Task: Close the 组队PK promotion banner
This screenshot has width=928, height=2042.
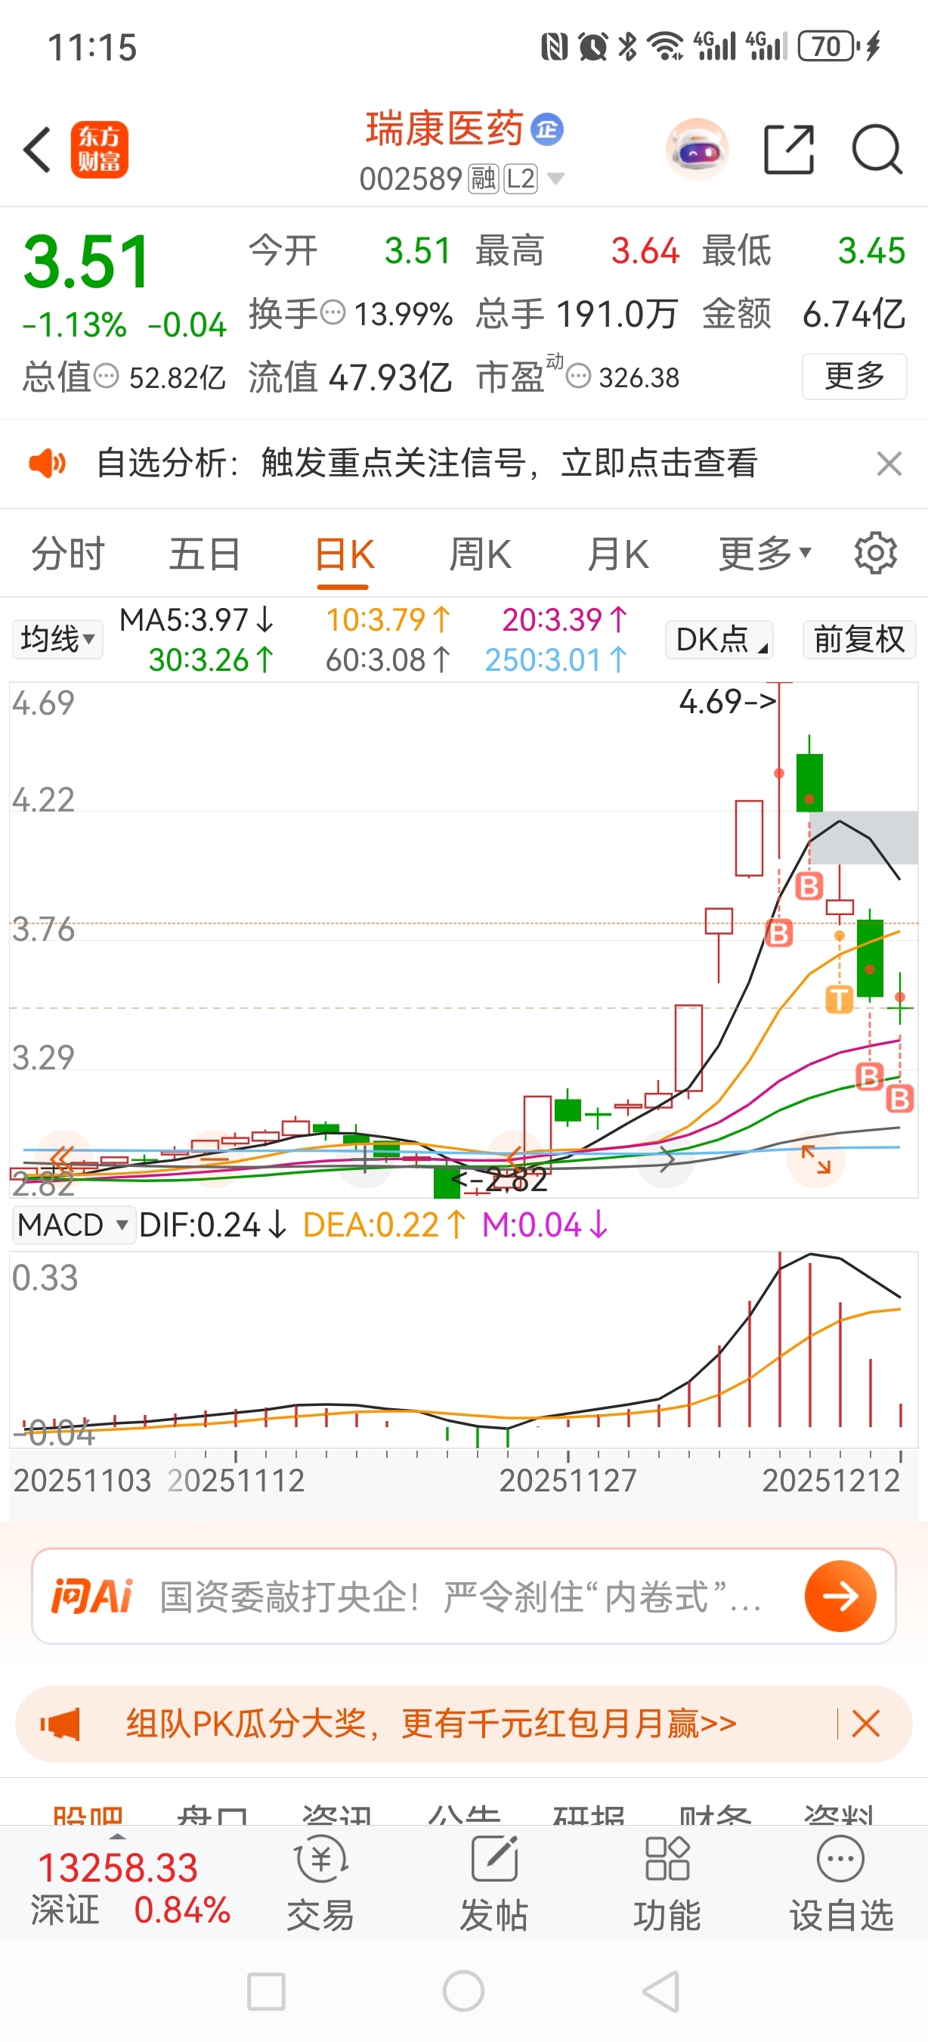Action: [x=865, y=1724]
